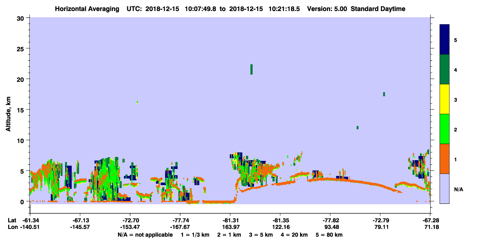Click legend text '3 = 5 km'
Image resolution: width=478 pixels, height=245 pixels.
click(261, 235)
